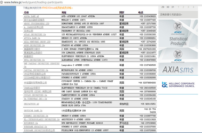Open the ATHEXGroup membership file link
Image resolution: width=202 pixels, height=133 pixels.
pos(57,8)
